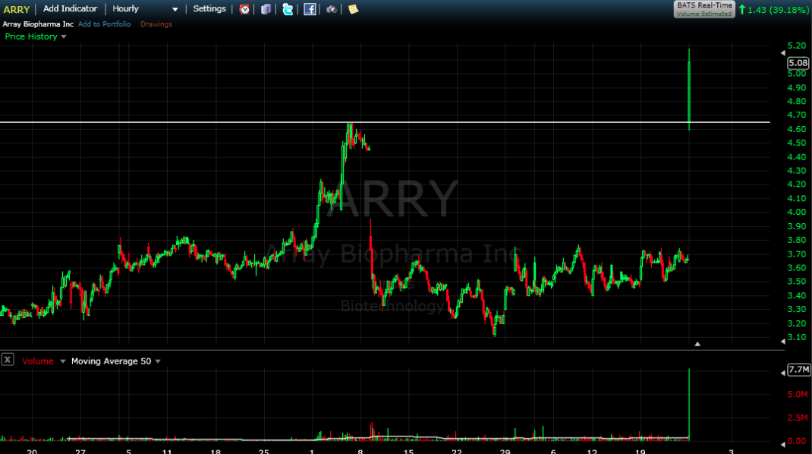Open the Drawings link
Viewport: 812px width, 454px height.
click(156, 24)
